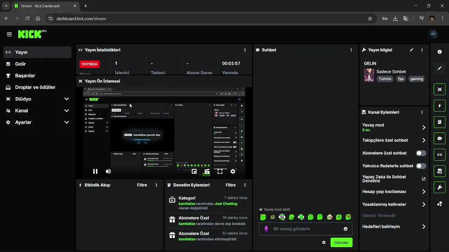Image resolution: width=449 pixels, height=252 pixels.
Task: Insert the angry square olive emote
Action: pyautogui.click(x=273, y=217)
